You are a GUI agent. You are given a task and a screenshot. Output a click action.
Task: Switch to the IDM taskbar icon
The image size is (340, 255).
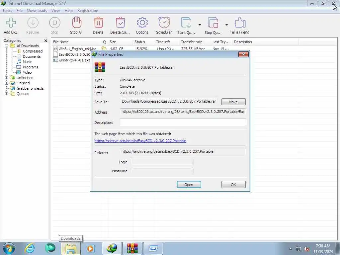point(112,248)
